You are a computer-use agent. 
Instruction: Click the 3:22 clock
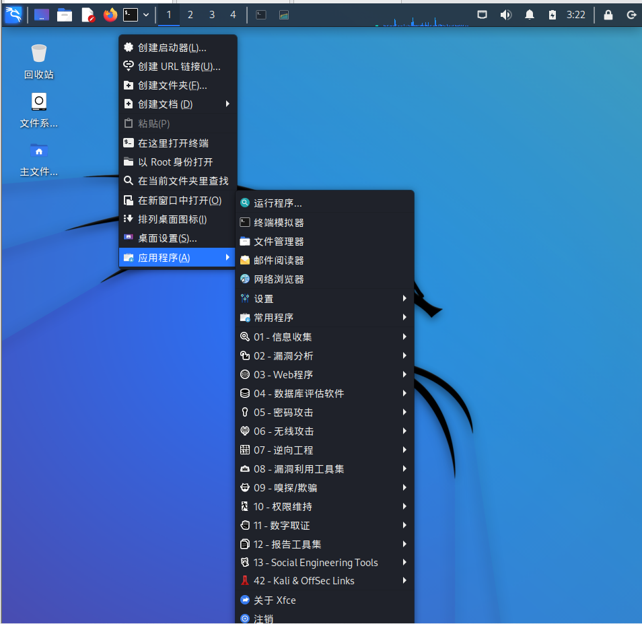tap(575, 15)
